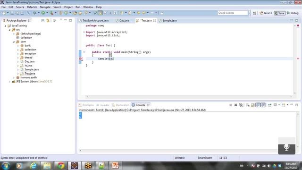302x170 pixels.
Task: Collapse the src folder node
Action: [9, 30]
